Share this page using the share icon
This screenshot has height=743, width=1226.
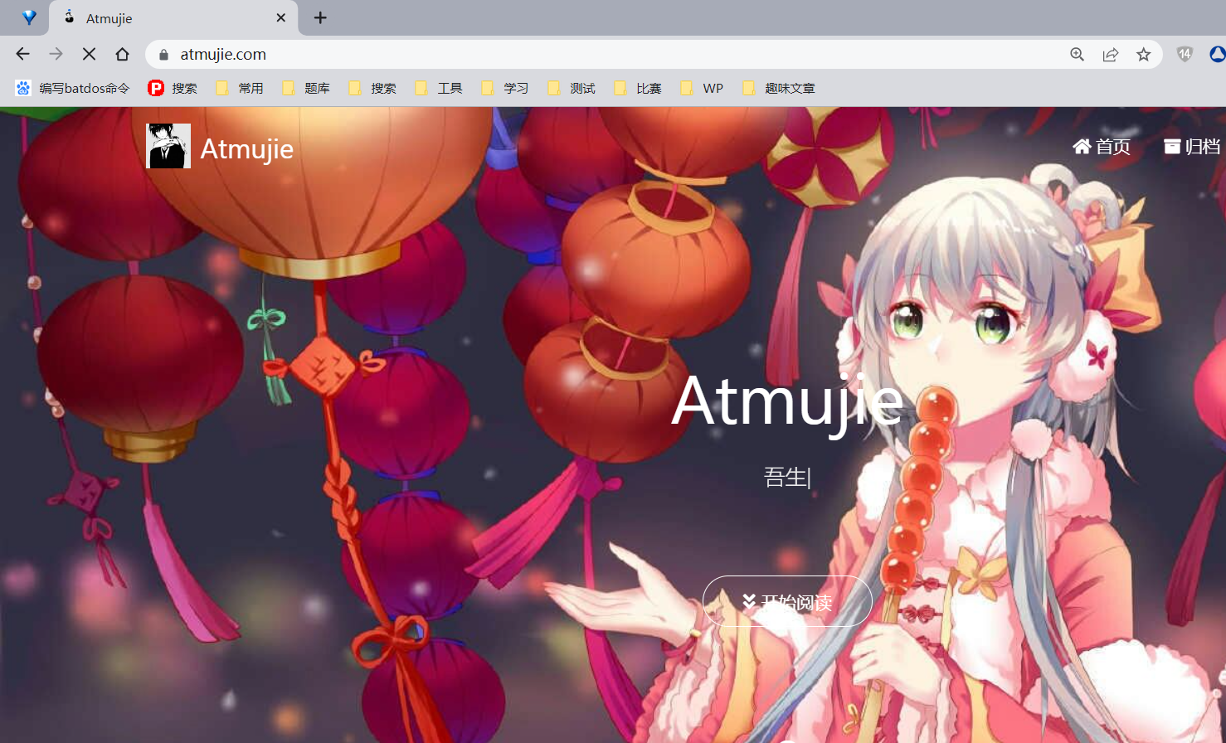click(x=1110, y=54)
